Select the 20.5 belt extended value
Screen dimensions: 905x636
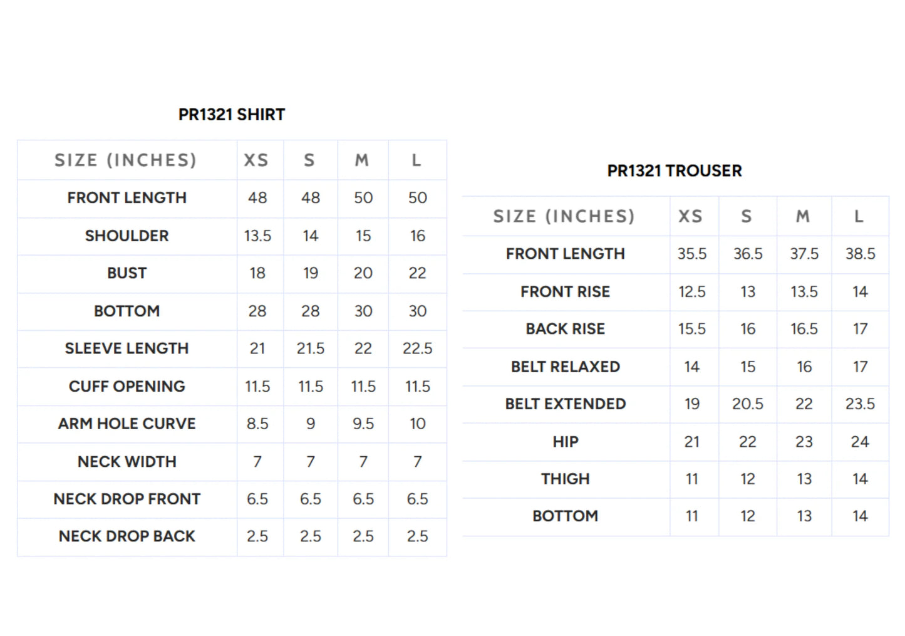(x=748, y=404)
